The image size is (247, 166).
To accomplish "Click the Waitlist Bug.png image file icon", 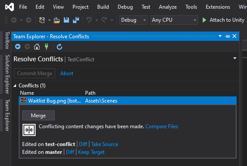I will tap(23, 100).
